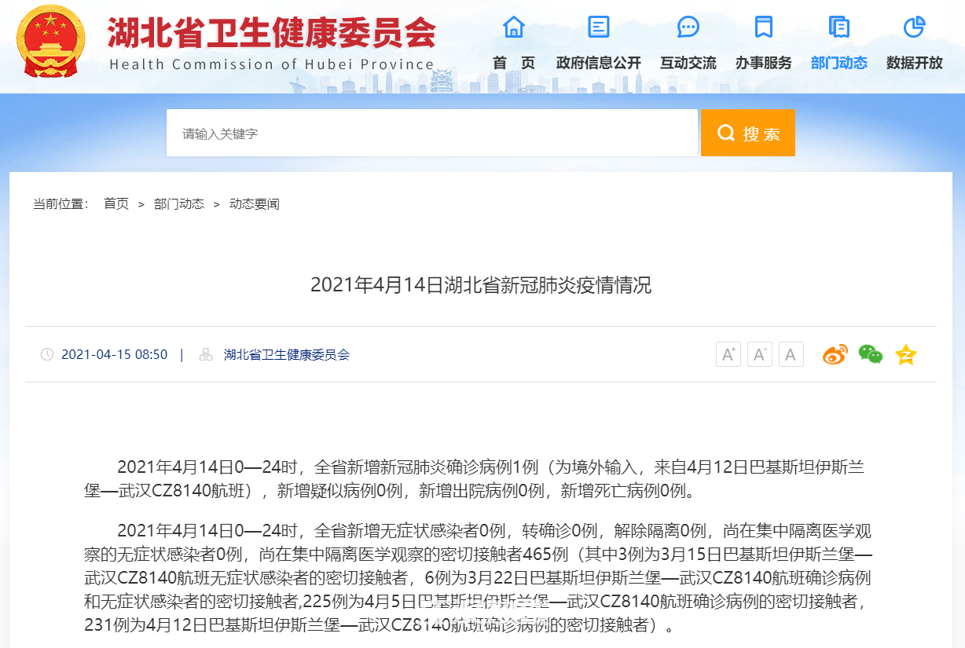Go to 动态要闻 in the breadcrumb
965x648 pixels.
pyautogui.click(x=255, y=204)
